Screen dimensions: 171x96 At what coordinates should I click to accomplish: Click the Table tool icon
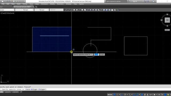pyautogui.click(x=112, y=10)
